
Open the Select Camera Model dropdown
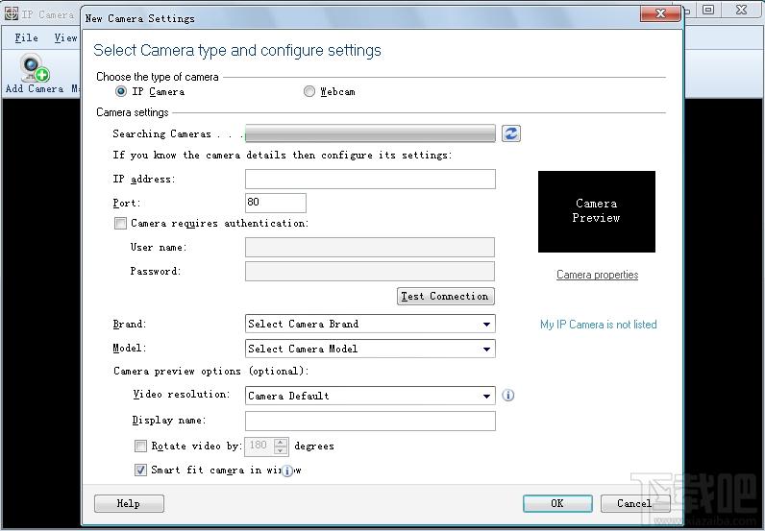pyautogui.click(x=370, y=349)
